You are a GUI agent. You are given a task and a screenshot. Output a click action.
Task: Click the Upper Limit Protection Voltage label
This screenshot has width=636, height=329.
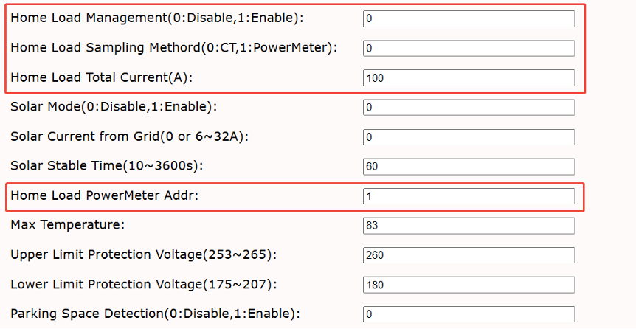pos(144,254)
